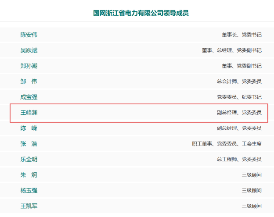The image size is (274, 217).
Task: Select the title text 职工董事、党委委员、工会主席
Action: 227,144
